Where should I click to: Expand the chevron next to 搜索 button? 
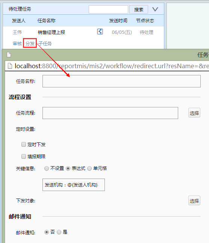(x=155, y=9)
